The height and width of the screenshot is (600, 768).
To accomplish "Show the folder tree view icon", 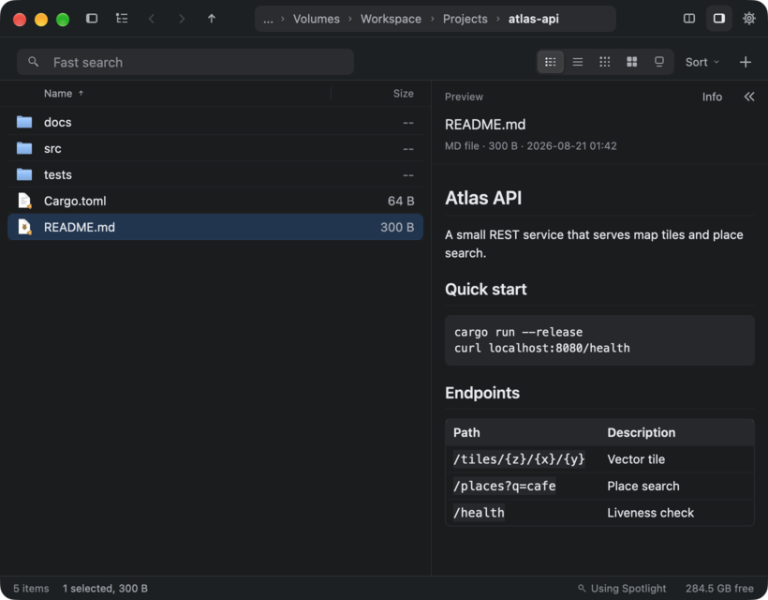I will [x=122, y=19].
